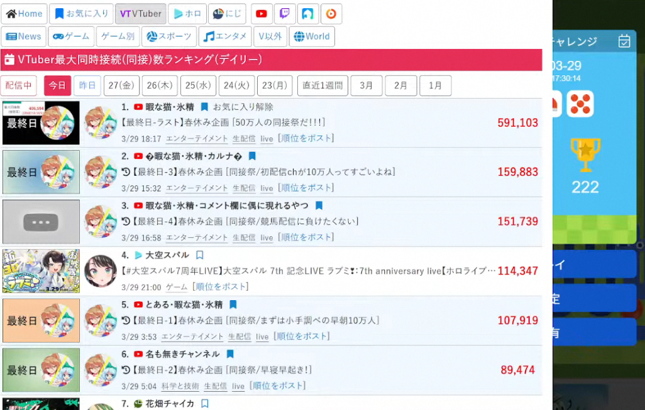Open the スポーツ category
This screenshot has height=410, width=645.
coord(169,36)
